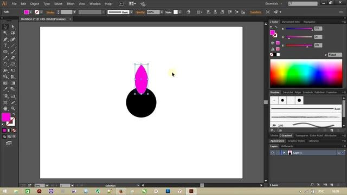Click the RGB color spectrum picker
The image size is (347, 195).
point(306,74)
